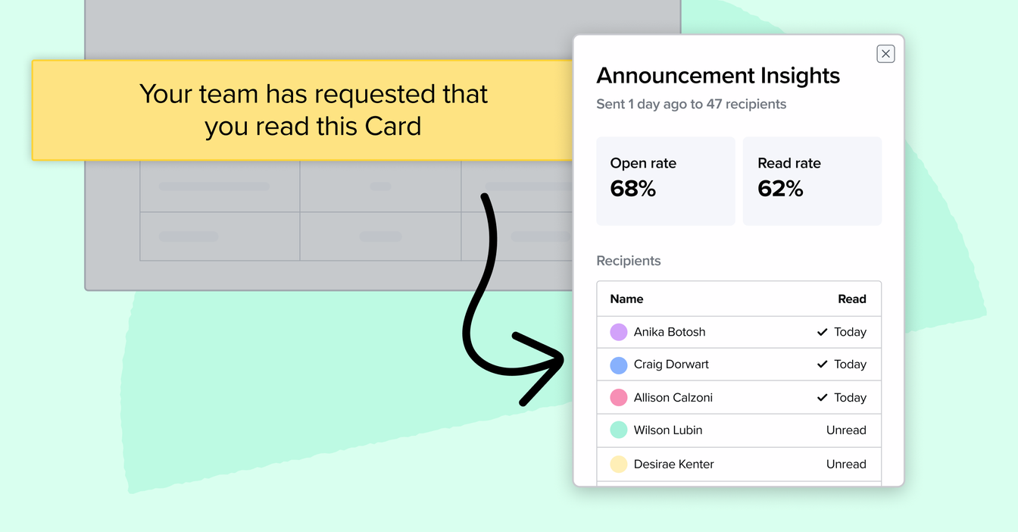Expand the Recipients section
This screenshot has width=1018, height=532.
629,261
